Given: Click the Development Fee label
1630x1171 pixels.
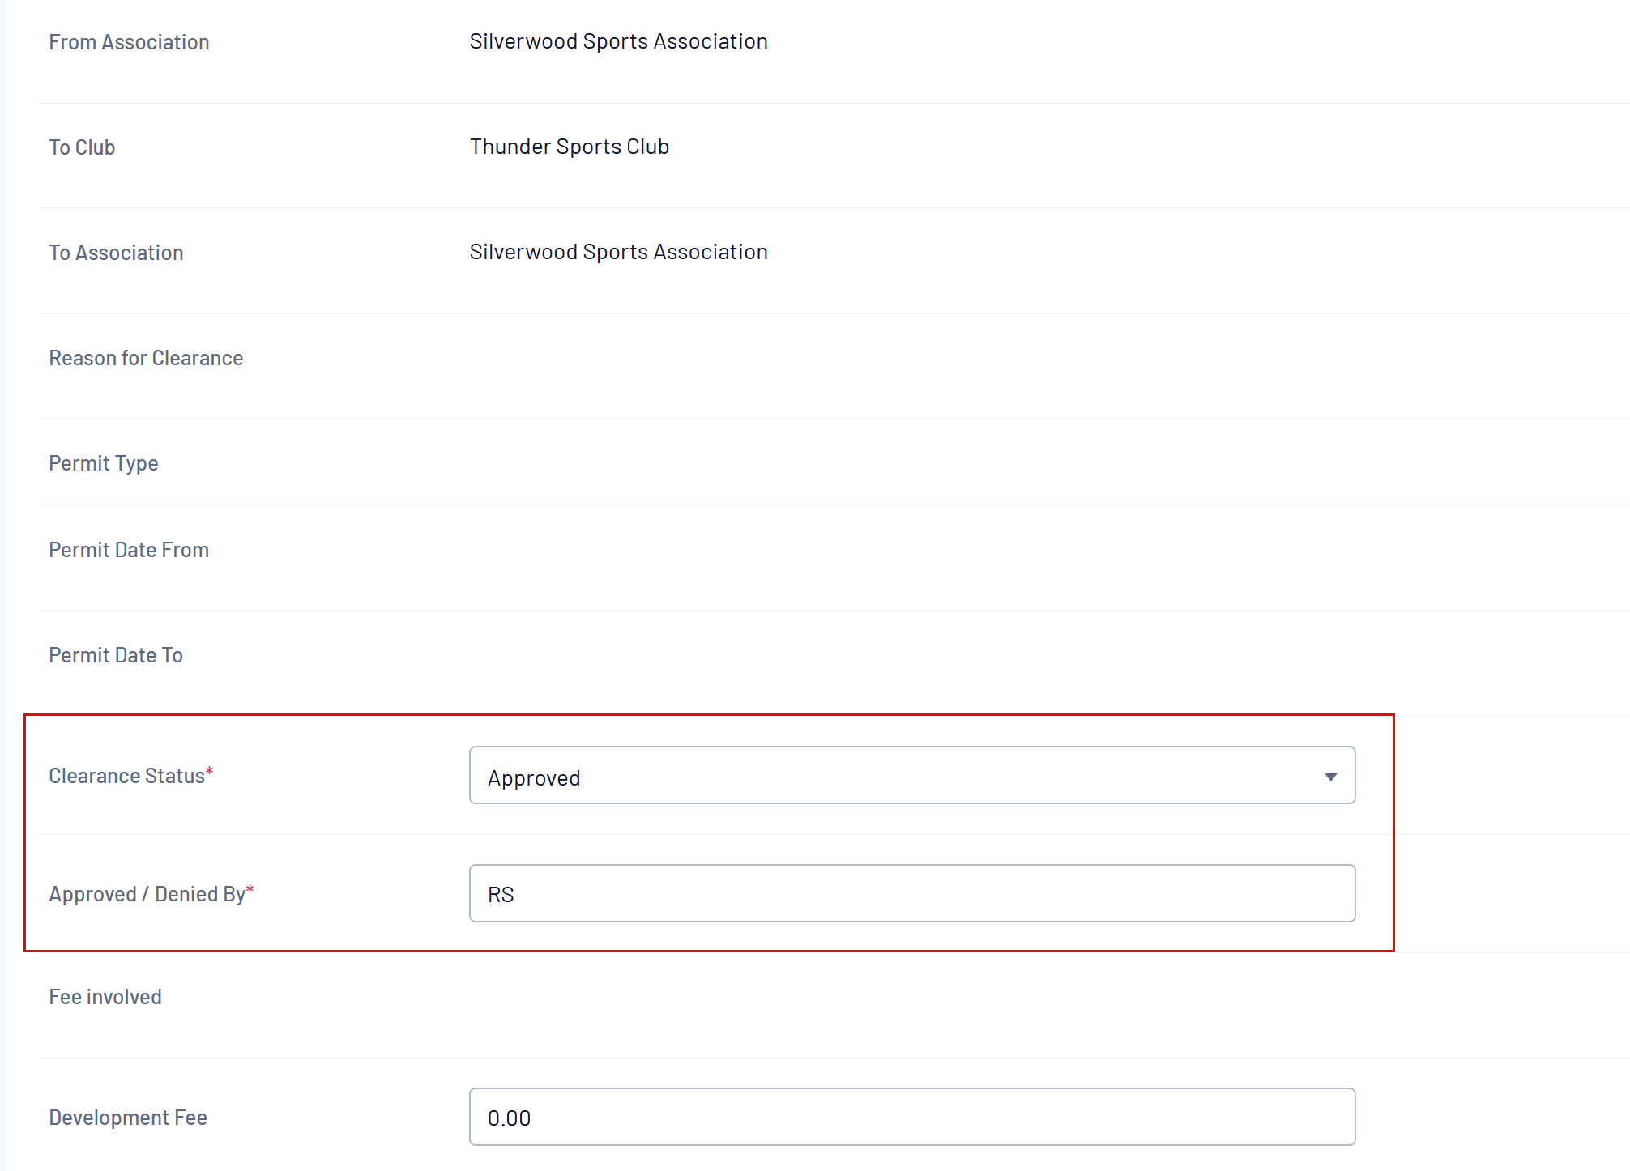Looking at the screenshot, I should click(128, 1118).
